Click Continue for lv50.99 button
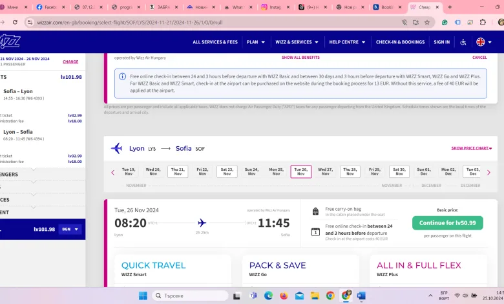Screen dimensions: 504x304 (447, 223)
